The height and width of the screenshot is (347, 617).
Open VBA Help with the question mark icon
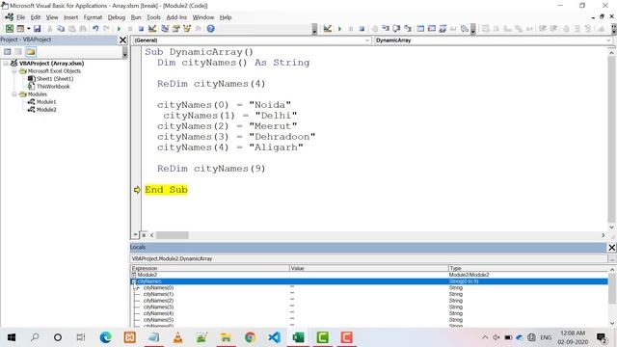point(211,28)
